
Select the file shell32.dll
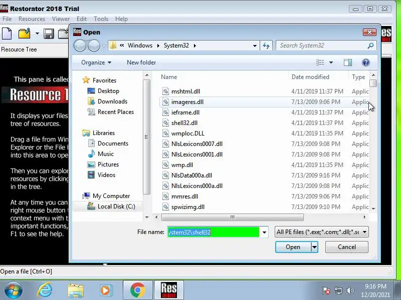click(x=184, y=122)
